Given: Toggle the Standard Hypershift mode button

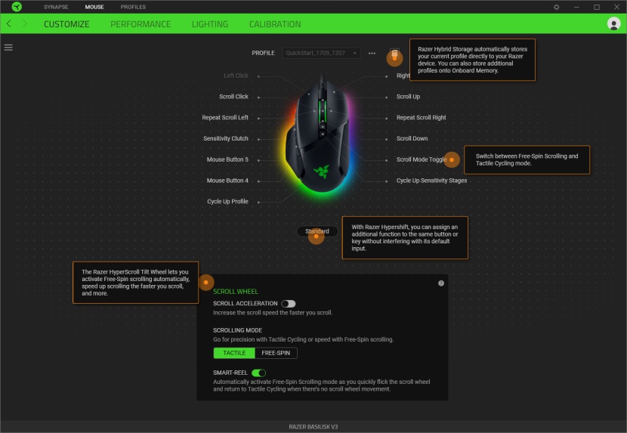Looking at the screenshot, I should click(317, 231).
